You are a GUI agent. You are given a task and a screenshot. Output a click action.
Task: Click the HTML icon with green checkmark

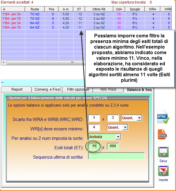click(163, 117)
